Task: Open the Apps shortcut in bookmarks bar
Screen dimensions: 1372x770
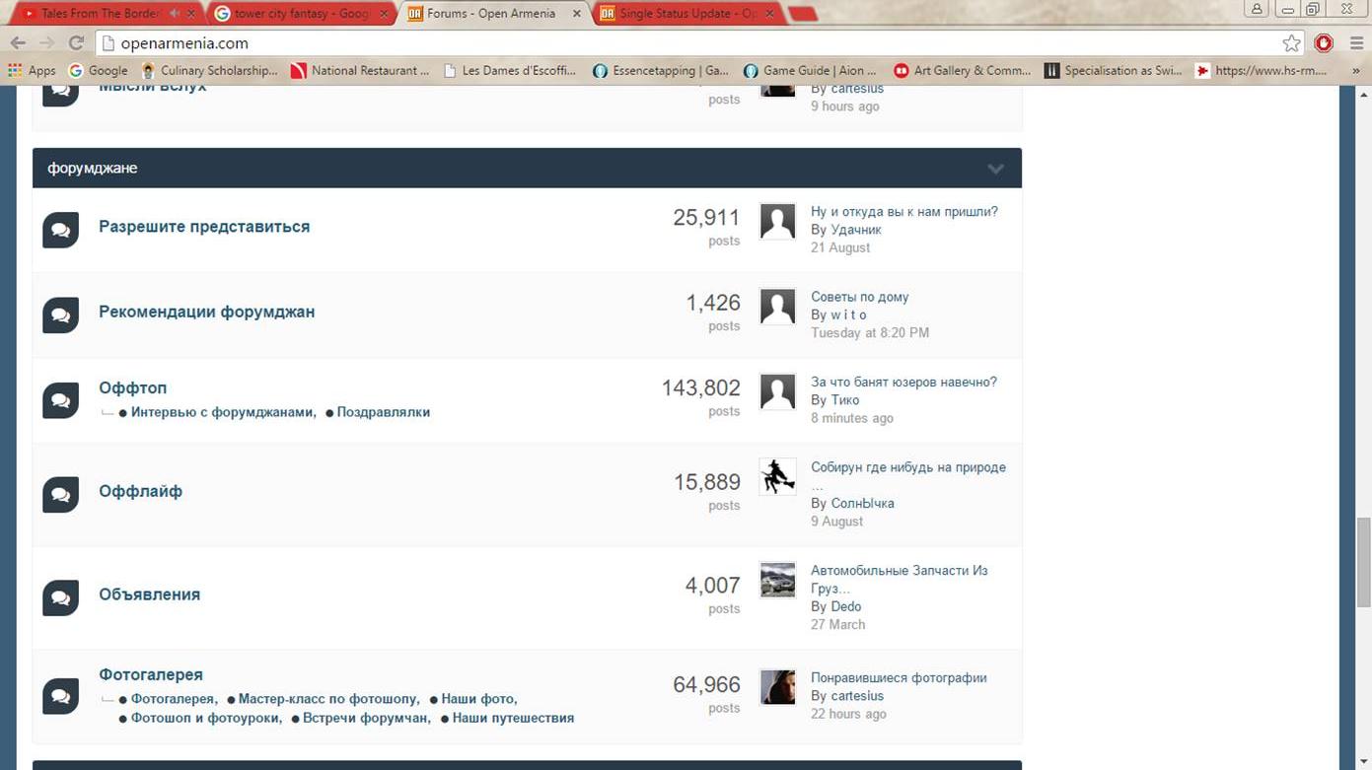Action: tap(31, 71)
